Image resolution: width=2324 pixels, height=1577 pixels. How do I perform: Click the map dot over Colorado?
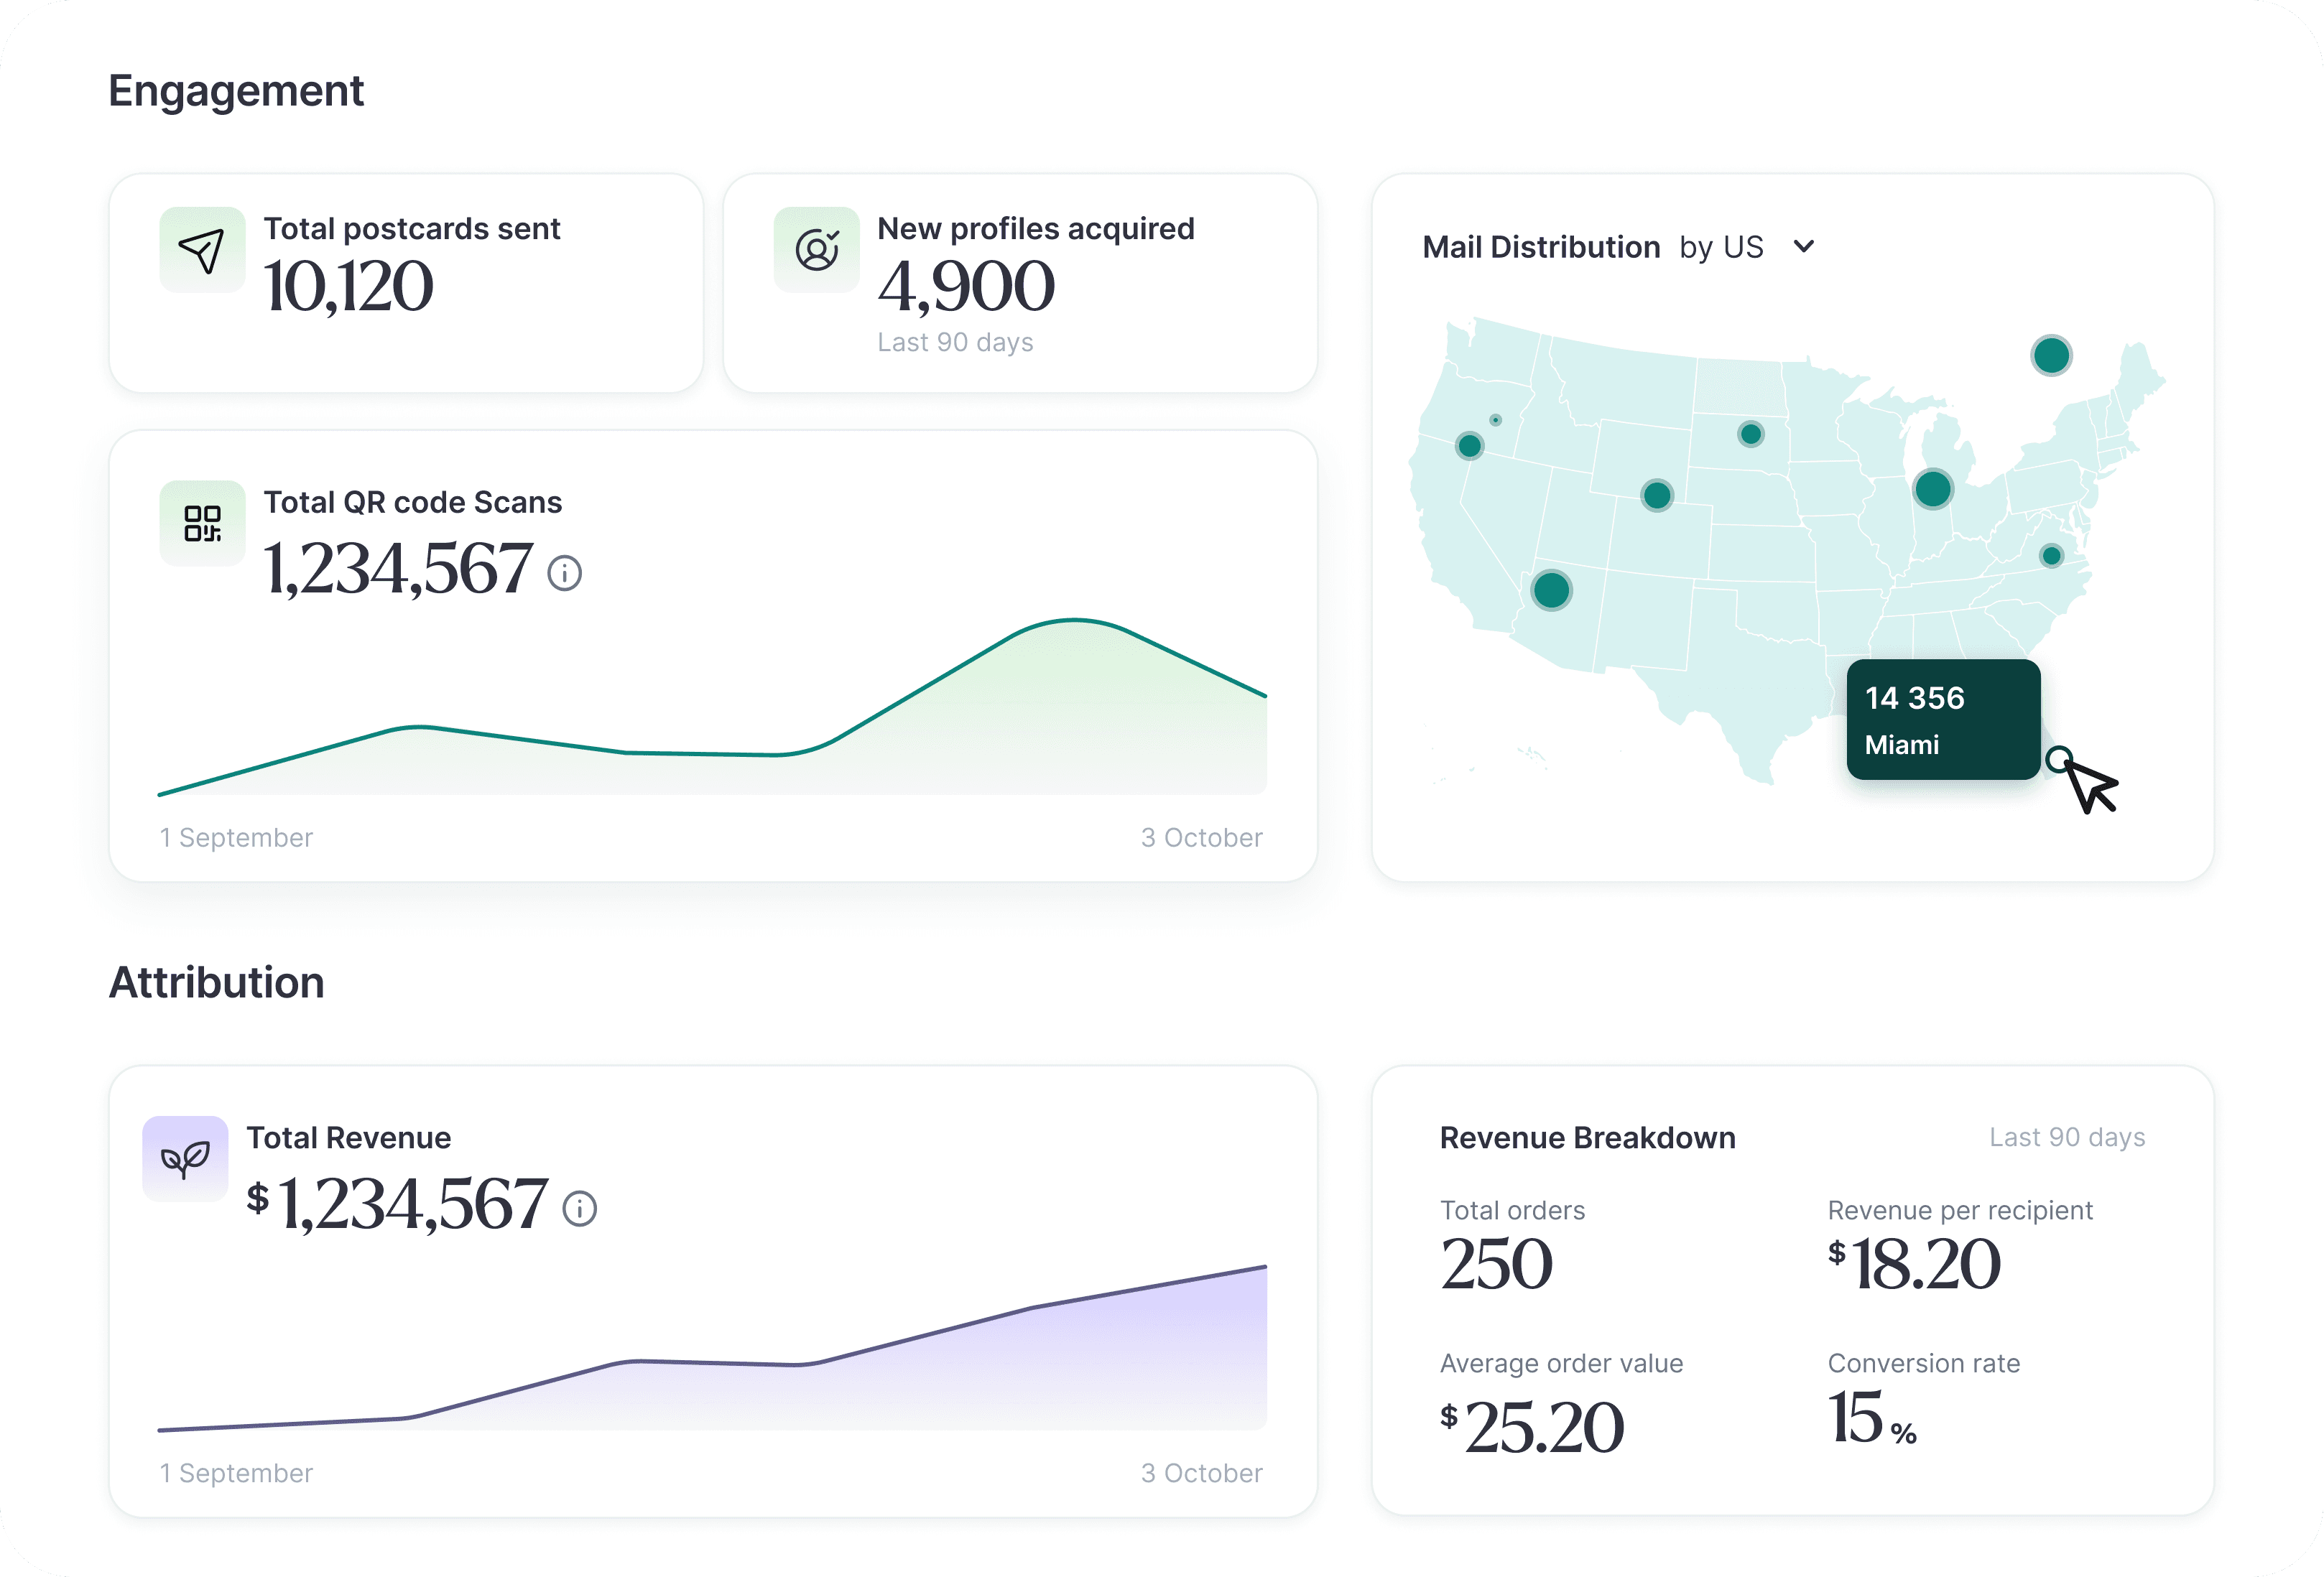(1657, 495)
